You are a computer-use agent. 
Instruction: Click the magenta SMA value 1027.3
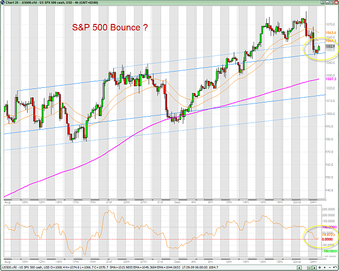point(331,79)
